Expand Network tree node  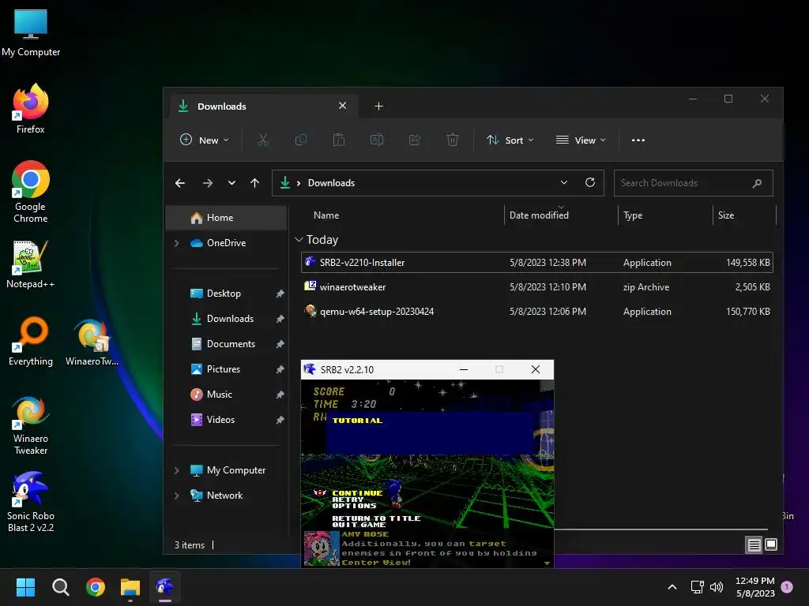pyautogui.click(x=177, y=496)
